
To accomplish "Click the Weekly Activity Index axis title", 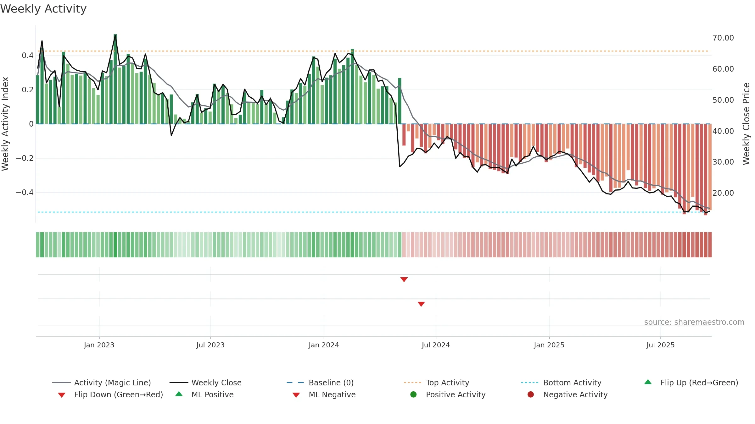I will (x=5, y=124).
